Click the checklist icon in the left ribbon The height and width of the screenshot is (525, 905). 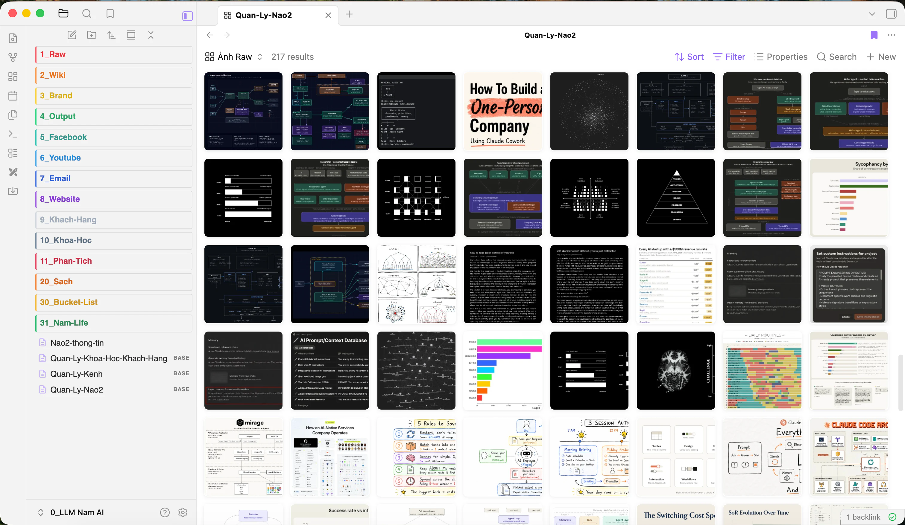click(13, 153)
